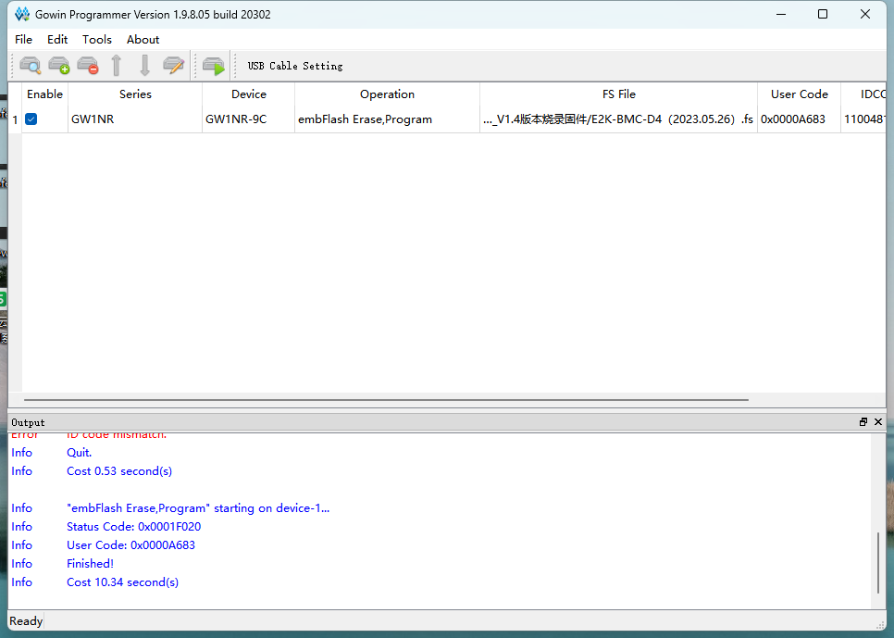
Task: Click the Device column header
Action: pyautogui.click(x=249, y=94)
